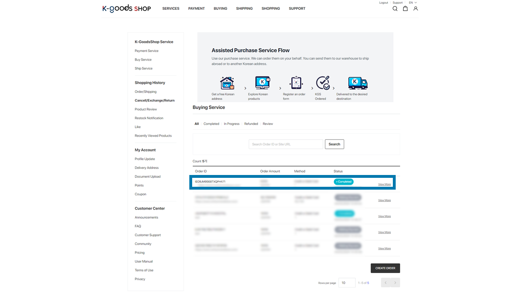Click the search magnifier icon in header
520x293 pixels.
395,9
